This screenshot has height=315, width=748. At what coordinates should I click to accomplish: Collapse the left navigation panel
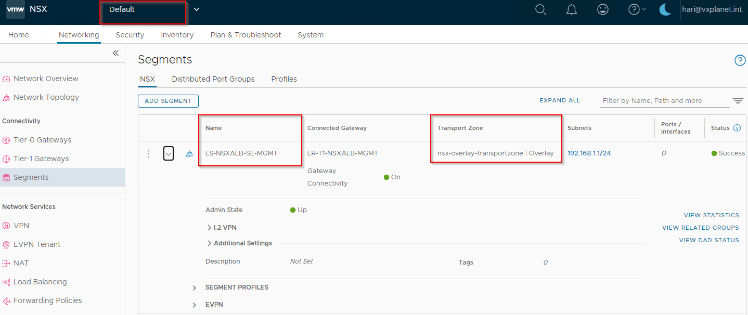click(x=115, y=53)
